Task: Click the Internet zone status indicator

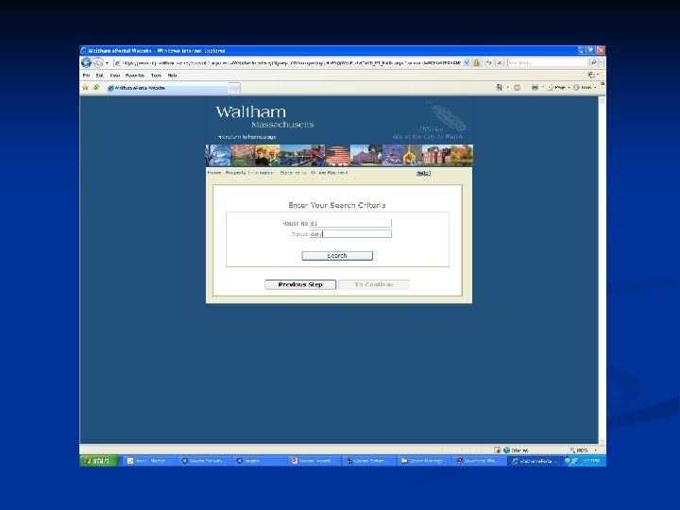Action: point(516,450)
